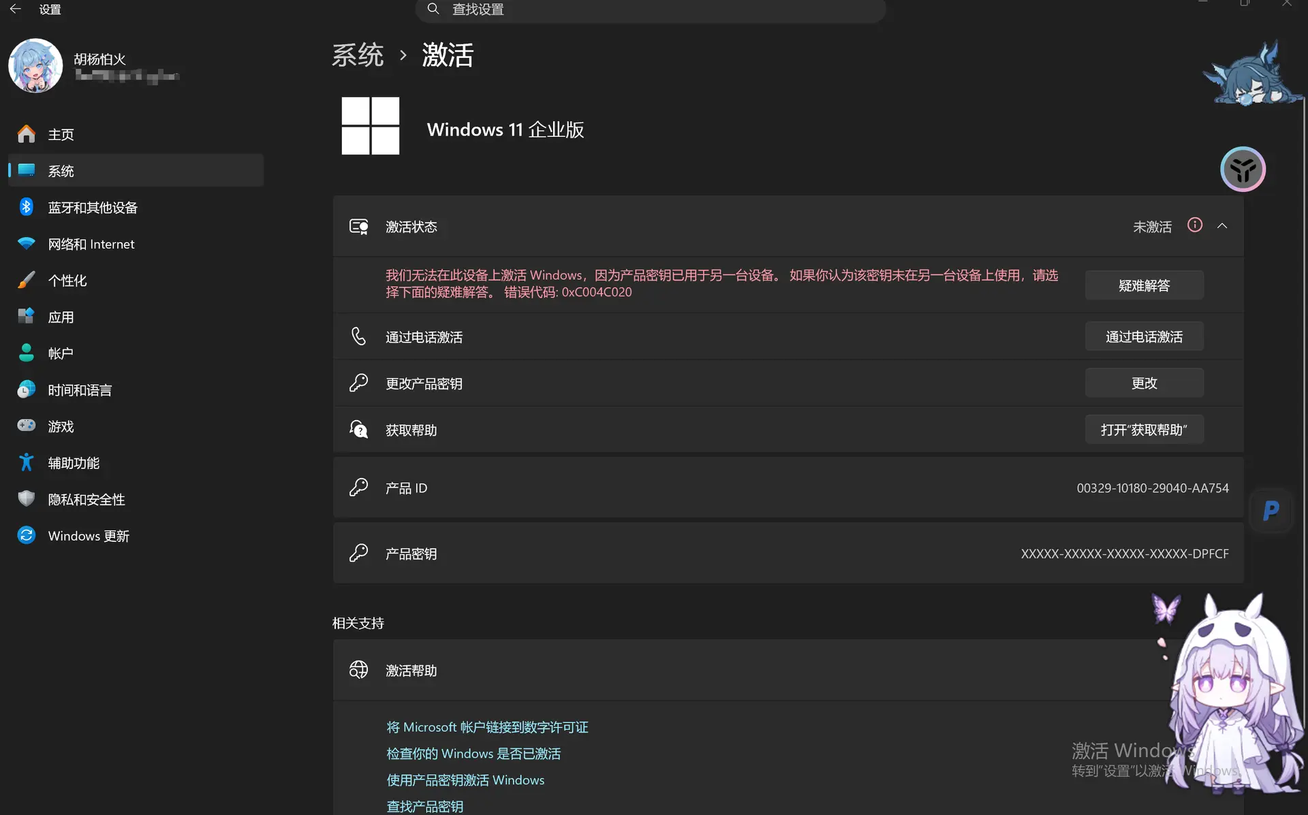Open 主页 in the sidebar
The width and height of the screenshot is (1308, 815).
[x=136, y=134]
